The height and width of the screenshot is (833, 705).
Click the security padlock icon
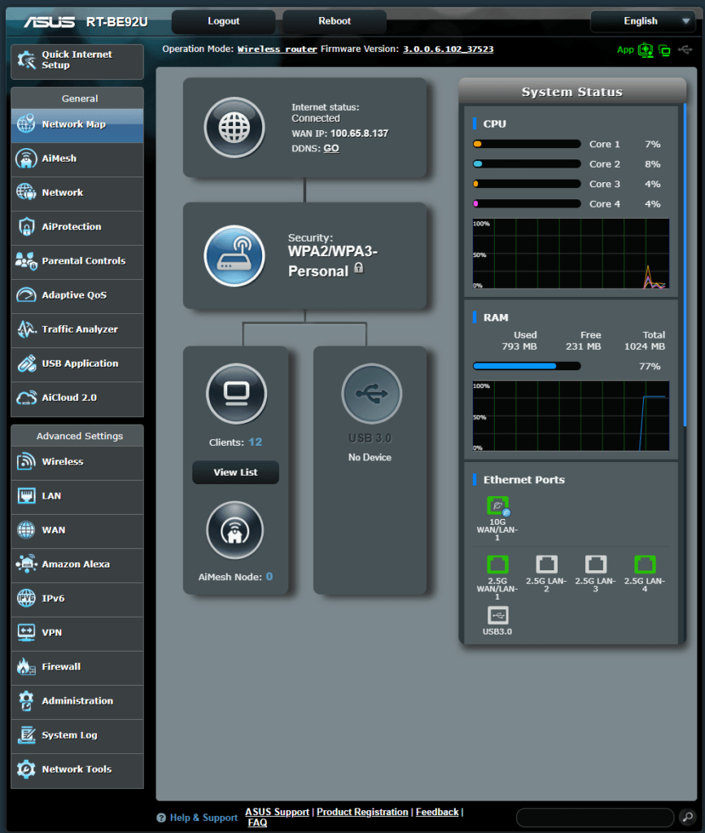coord(359,268)
